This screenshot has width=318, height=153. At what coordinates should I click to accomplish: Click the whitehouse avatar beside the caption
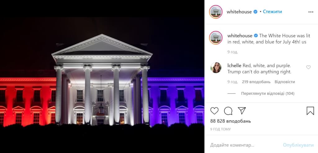pyautogui.click(x=216, y=38)
